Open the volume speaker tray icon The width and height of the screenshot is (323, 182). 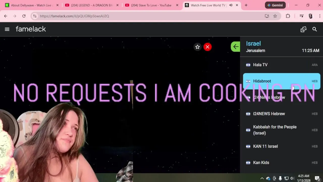coord(292,178)
